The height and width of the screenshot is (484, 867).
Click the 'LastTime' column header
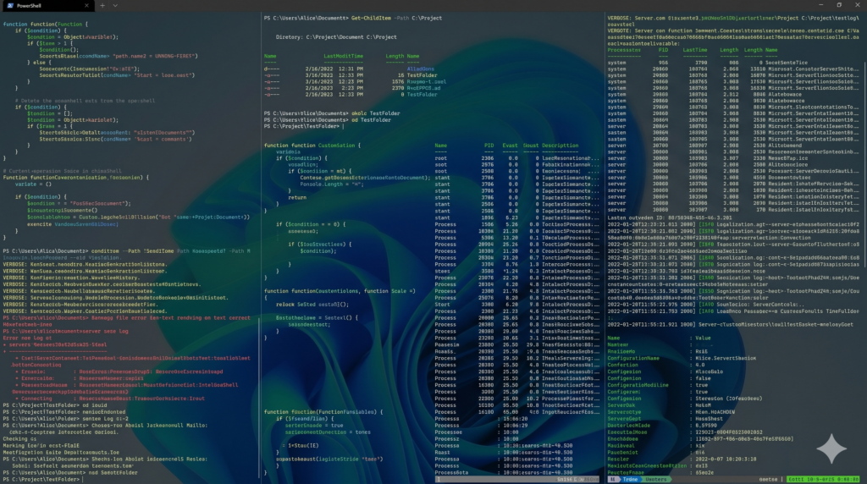pyautogui.click(x=694, y=50)
